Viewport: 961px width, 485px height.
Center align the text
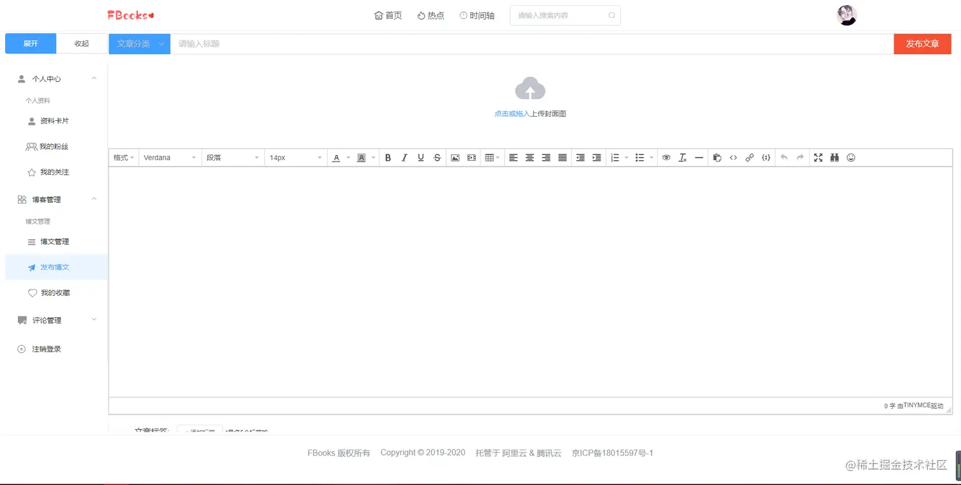(529, 158)
